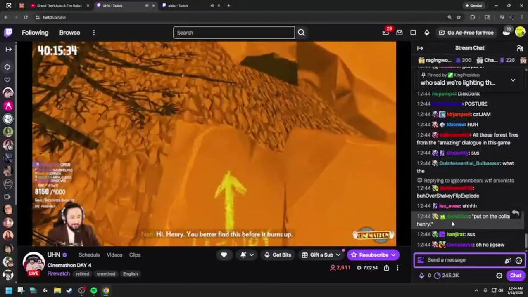Click the address bar URL
Image resolution: width=528 pixels, height=297 pixels.
pos(55,17)
